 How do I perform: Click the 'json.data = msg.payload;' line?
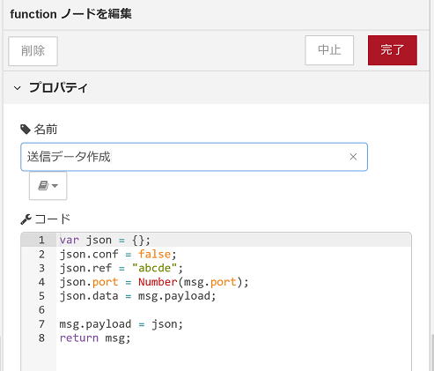pyautogui.click(x=137, y=296)
